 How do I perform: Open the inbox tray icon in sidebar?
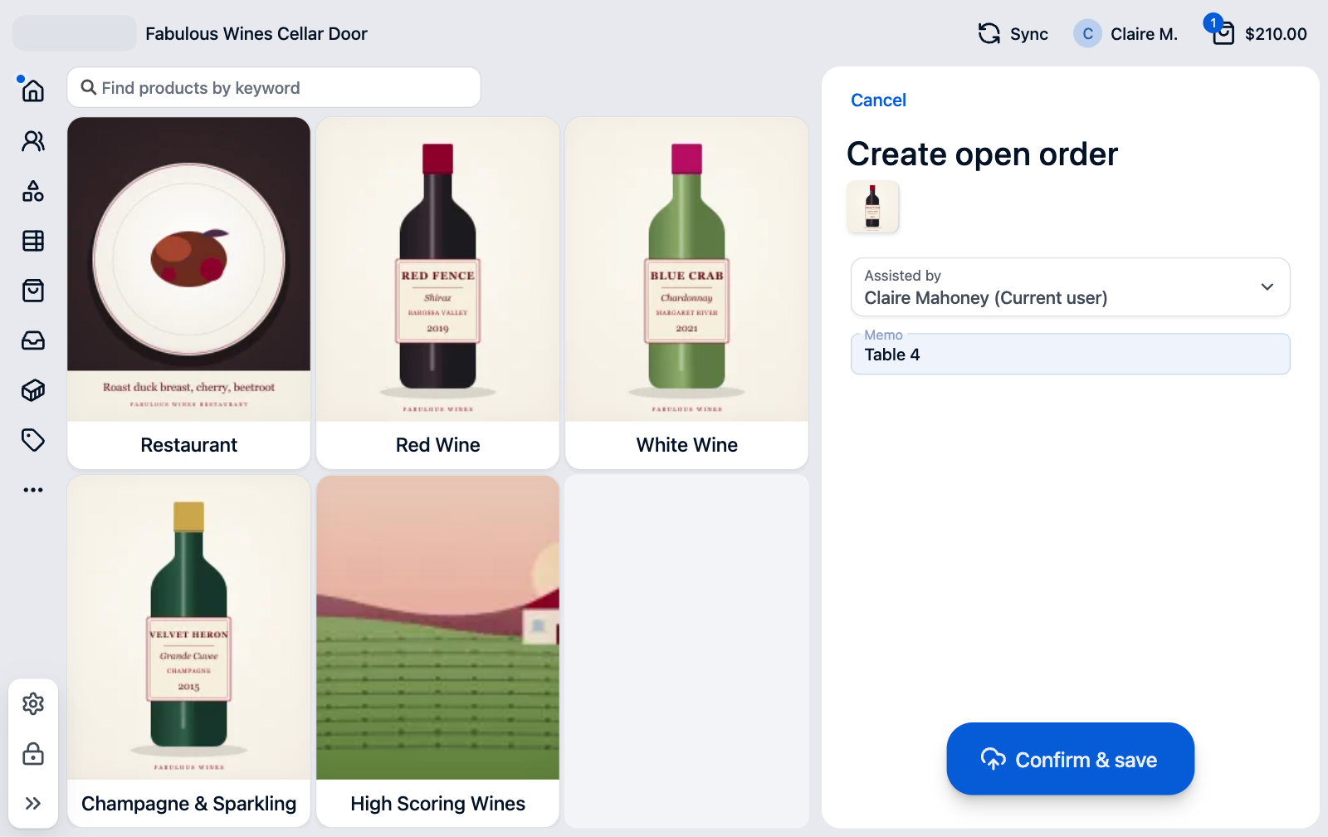[33, 340]
